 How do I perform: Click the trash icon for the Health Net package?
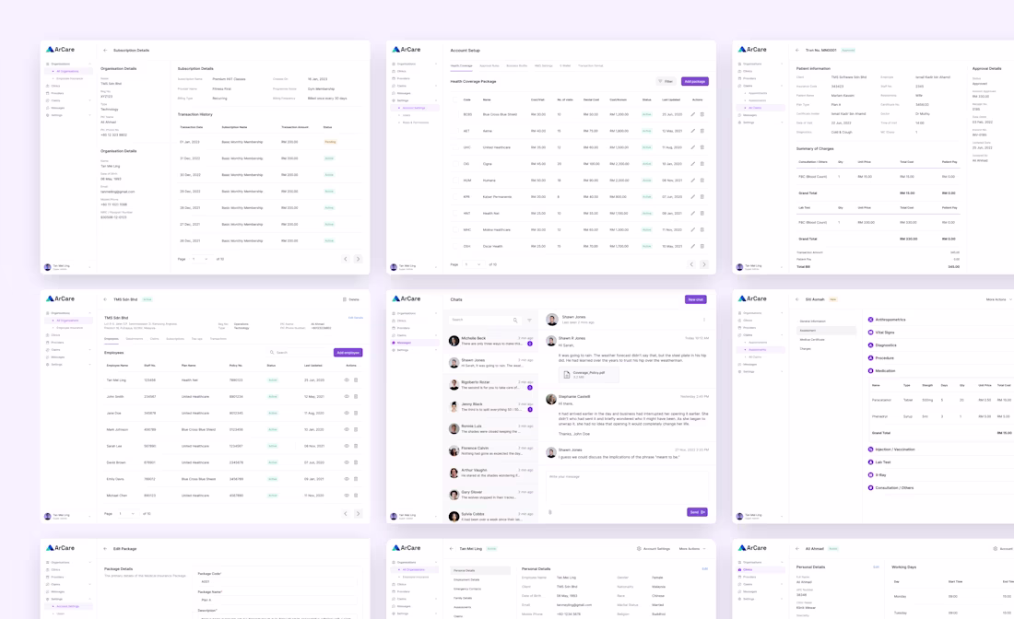point(702,213)
